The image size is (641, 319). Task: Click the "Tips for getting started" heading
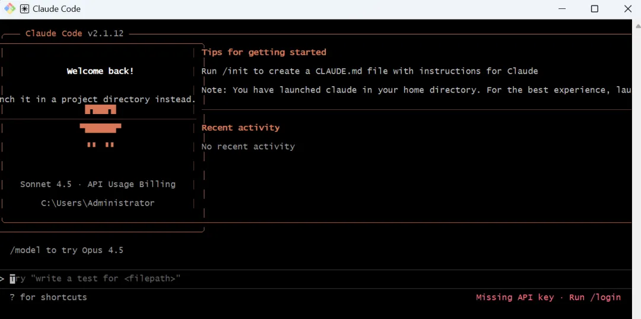[x=264, y=52]
